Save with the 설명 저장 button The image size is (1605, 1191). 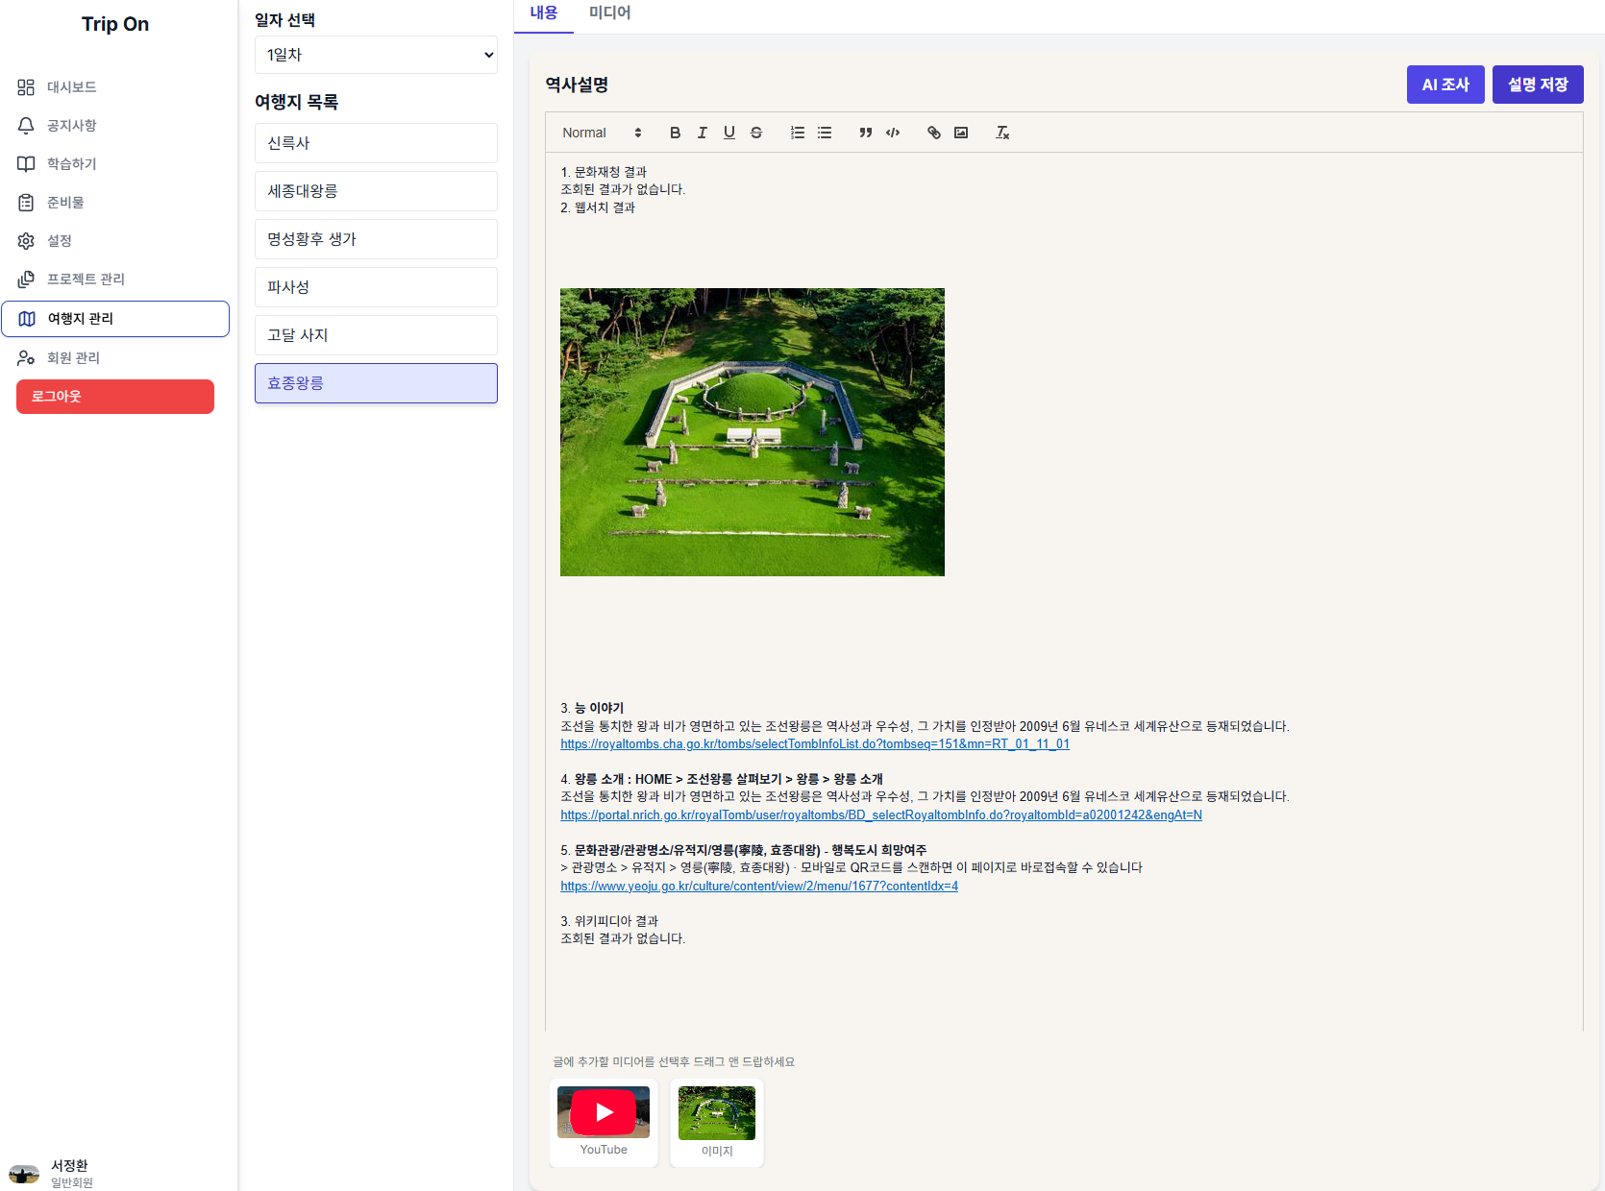pos(1538,85)
